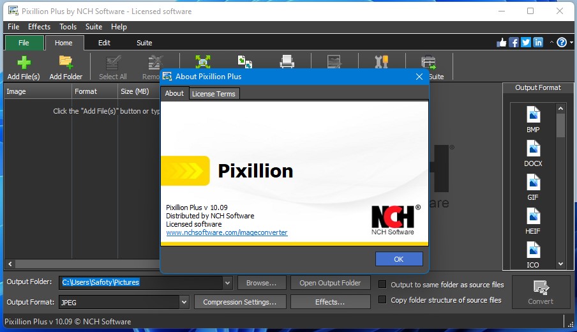577x332 pixels.
Task: Click the printer toolbar icon
Action: pos(287,61)
